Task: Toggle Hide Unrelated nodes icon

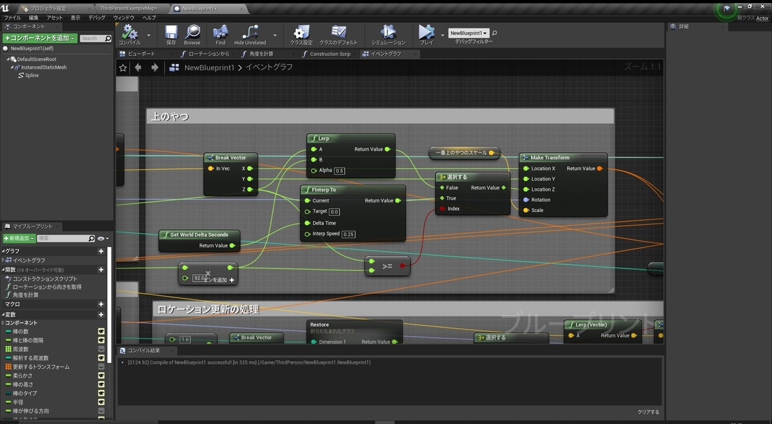Action: [x=250, y=31]
